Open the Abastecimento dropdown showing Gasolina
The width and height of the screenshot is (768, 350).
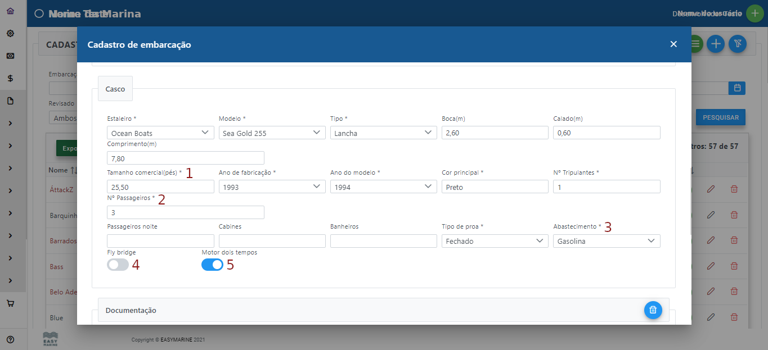pyautogui.click(x=607, y=241)
